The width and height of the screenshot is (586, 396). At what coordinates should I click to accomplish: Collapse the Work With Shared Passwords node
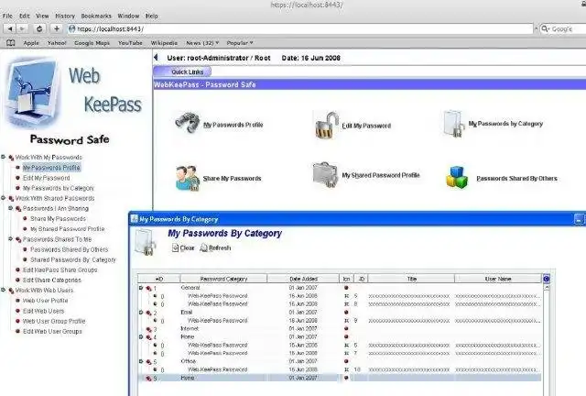click(3, 198)
